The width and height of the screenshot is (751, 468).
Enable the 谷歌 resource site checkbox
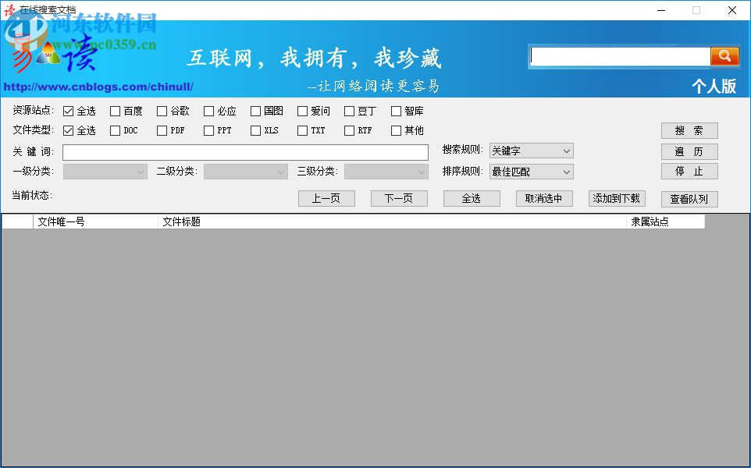(x=160, y=111)
